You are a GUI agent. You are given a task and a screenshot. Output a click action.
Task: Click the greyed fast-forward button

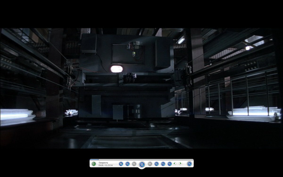[x=150, y=164]
